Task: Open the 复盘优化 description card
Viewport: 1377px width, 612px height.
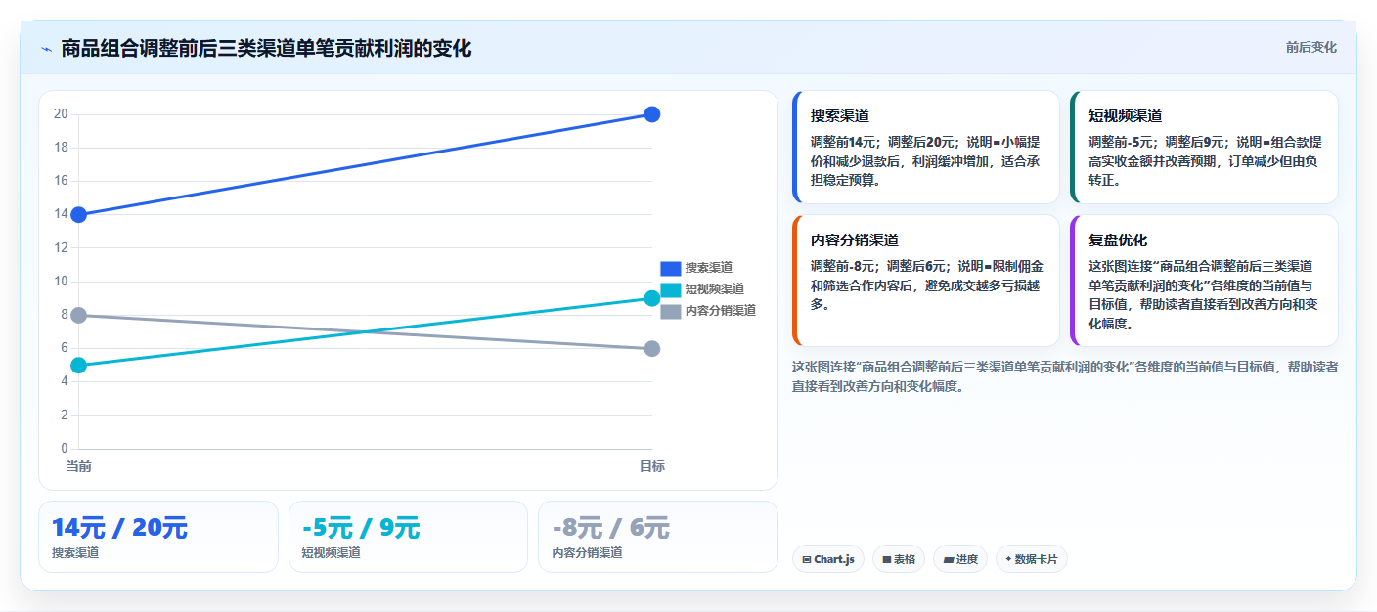Action: 1204,281
